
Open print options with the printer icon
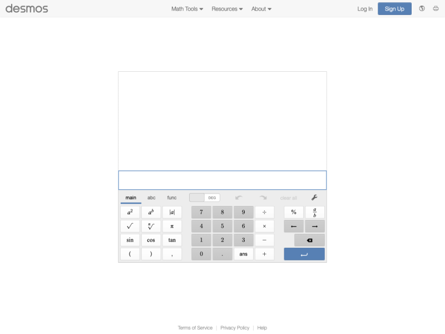point(436,9)
